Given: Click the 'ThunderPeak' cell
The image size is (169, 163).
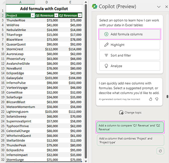Looking at the screenshot, I should (x=20, y=145).
